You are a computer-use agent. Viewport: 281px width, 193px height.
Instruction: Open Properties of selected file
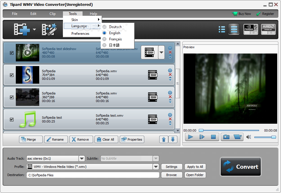[132, 139]
